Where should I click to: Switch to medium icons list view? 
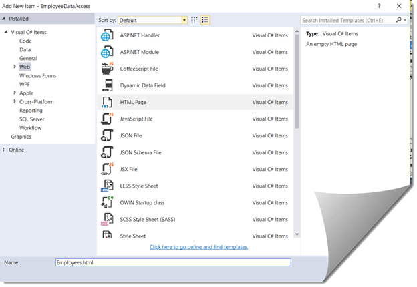(205, 20)
